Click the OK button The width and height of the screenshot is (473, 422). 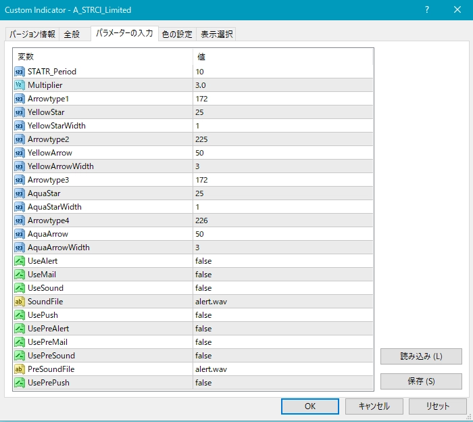pos(309,406)
